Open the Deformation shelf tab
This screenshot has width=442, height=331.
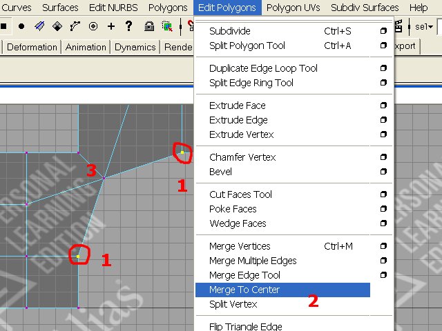(x=32, y=47)
